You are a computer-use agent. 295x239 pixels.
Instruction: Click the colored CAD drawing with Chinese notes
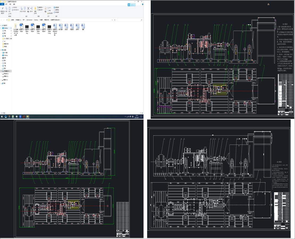tap(222, 59)
